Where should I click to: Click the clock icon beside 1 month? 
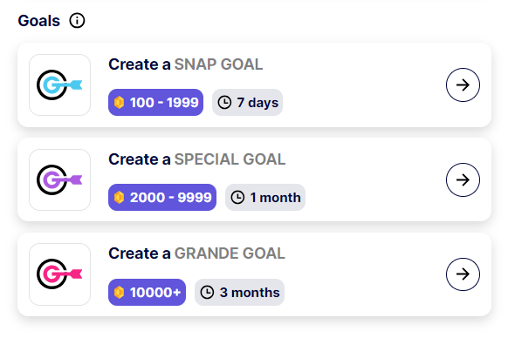pyautogui.click(x=237, y=197)
